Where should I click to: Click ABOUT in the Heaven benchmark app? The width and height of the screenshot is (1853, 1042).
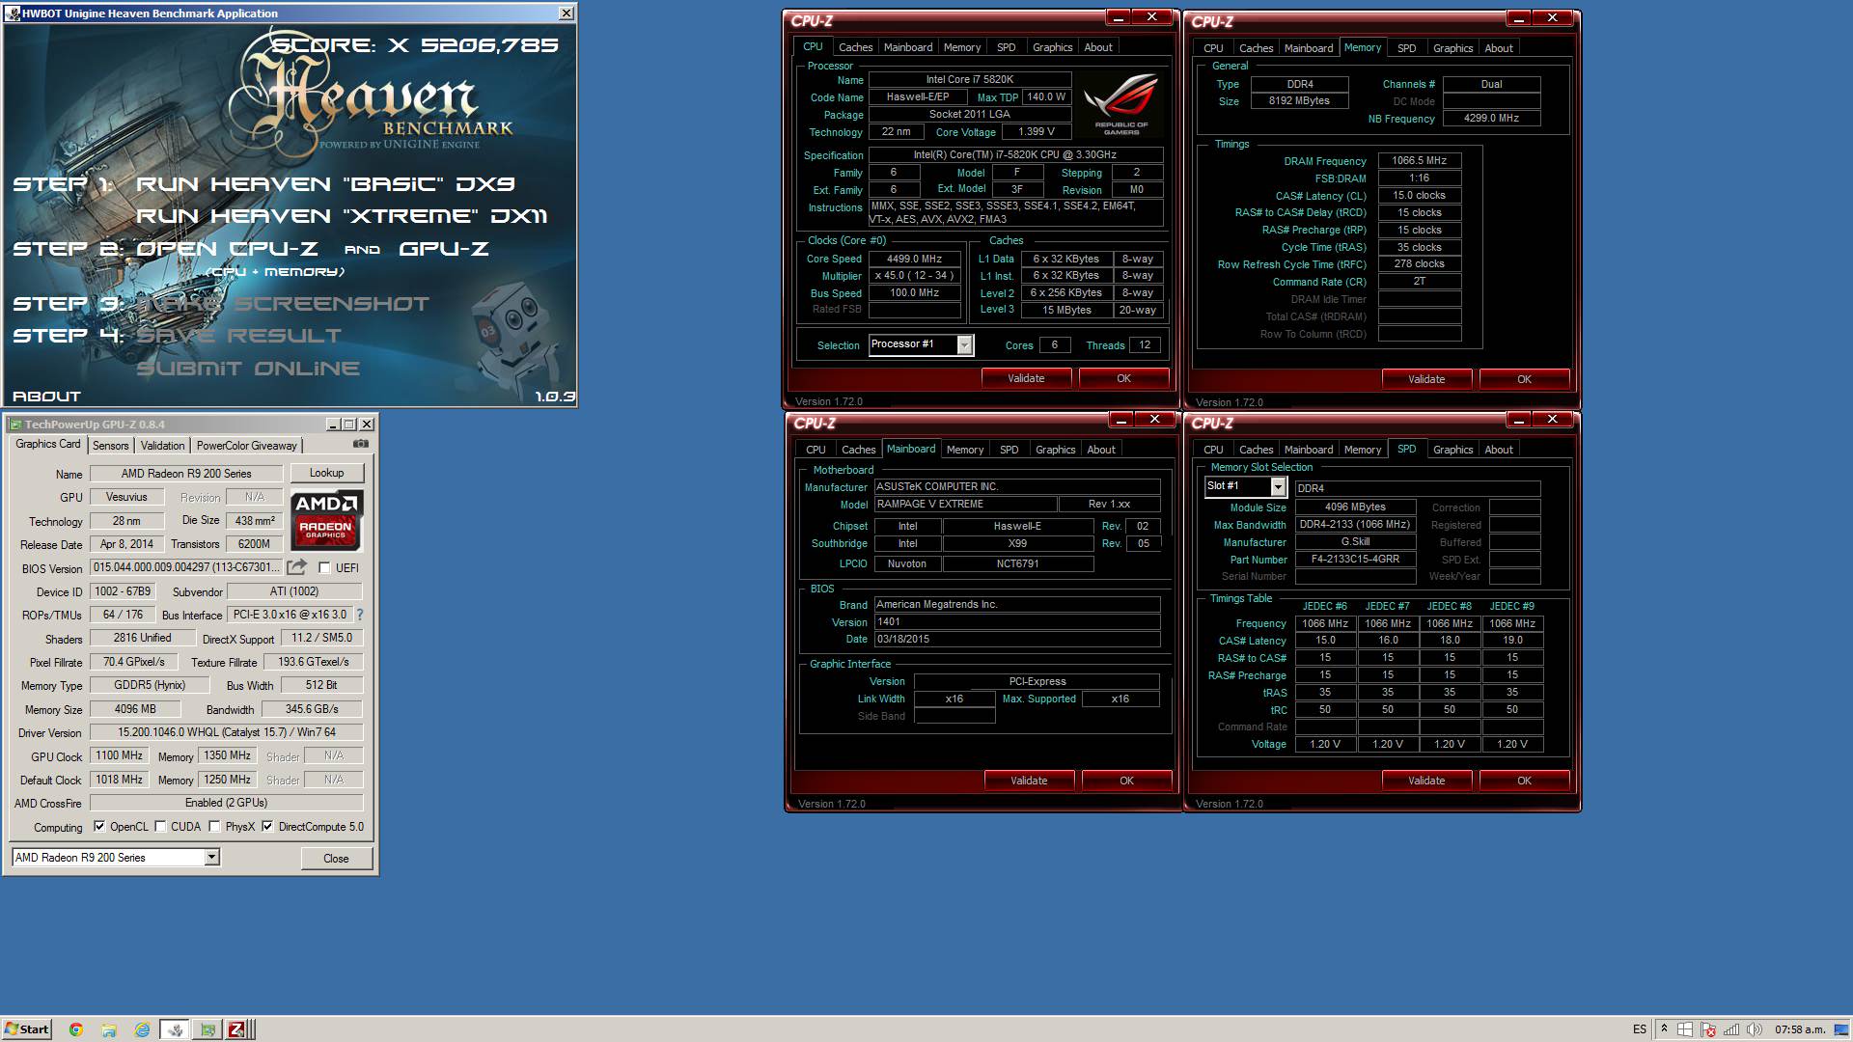pos(46,397)
